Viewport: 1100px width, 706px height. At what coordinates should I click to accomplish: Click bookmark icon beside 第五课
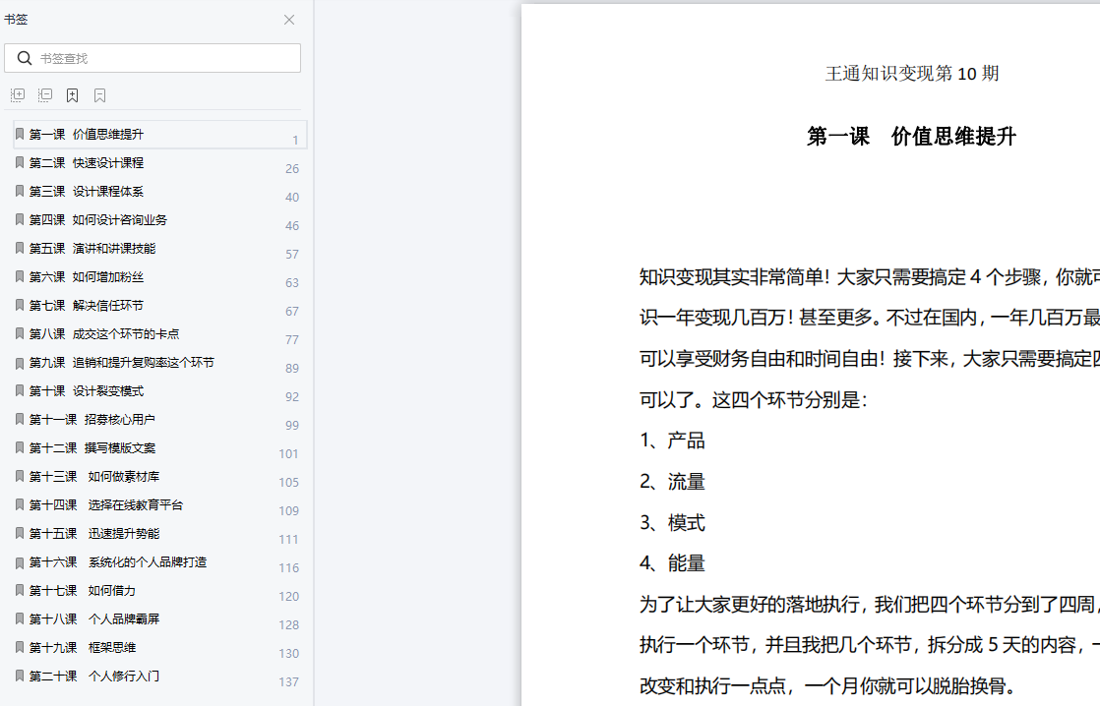(x=20, y=248)
